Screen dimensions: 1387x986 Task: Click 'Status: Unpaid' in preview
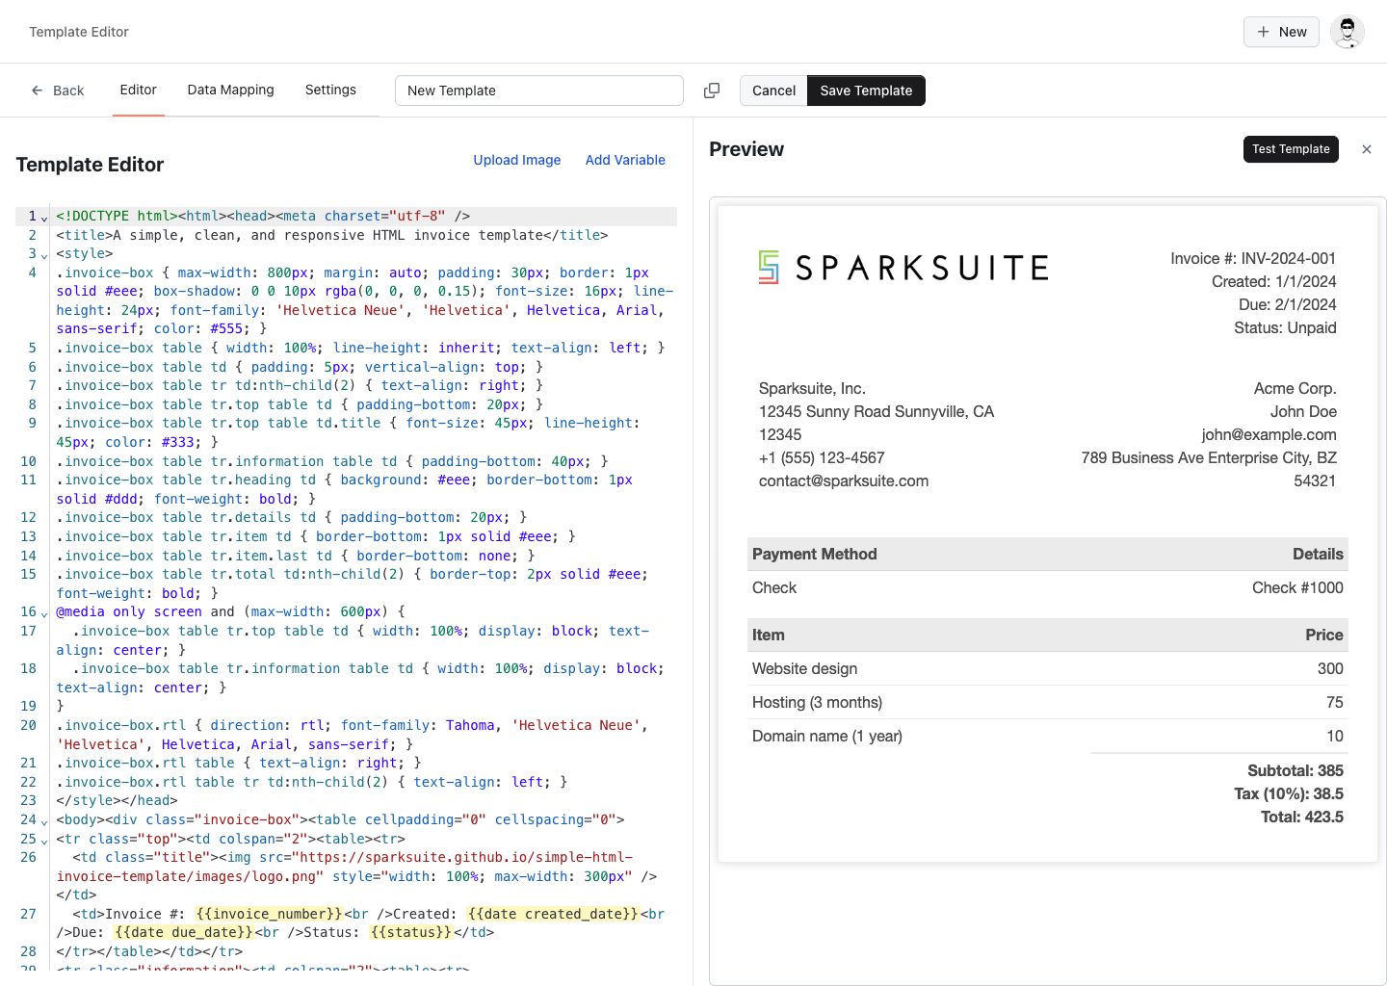[1285, 327]
